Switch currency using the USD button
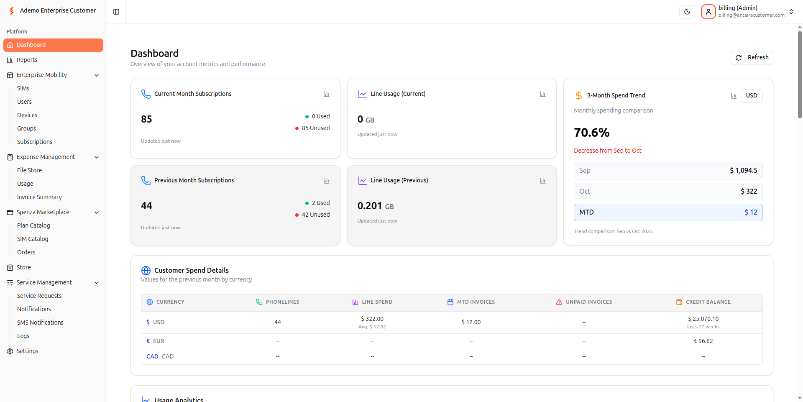This screenshot has width=803, height=402. (751, 96)
